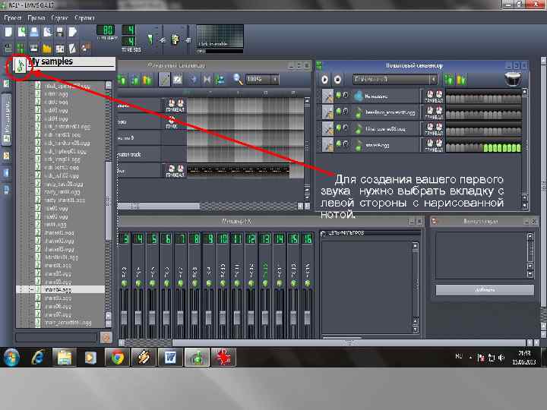Show the Beat+Bassline Editor via toolbar icon

point(21,48)
